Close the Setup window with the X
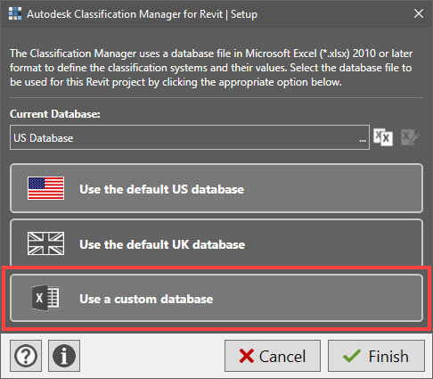 coord(419,13)
